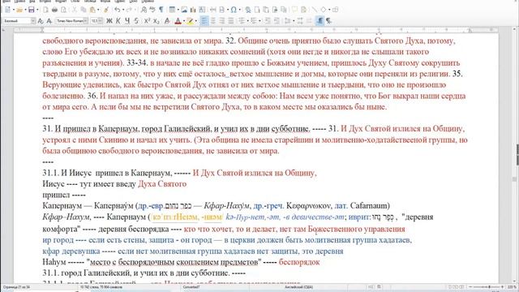The width and height of the screenshot is (519, 292).
Task: Toggle underline formatting (Ч)
Action: [127, 21]
